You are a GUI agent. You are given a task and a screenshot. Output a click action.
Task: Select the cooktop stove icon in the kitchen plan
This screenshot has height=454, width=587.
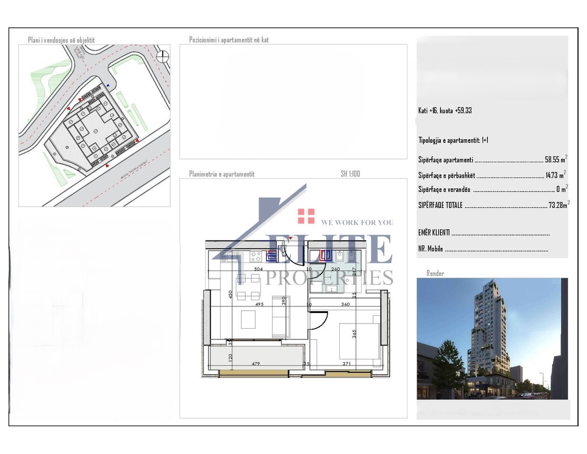click(x=255, y=256)
